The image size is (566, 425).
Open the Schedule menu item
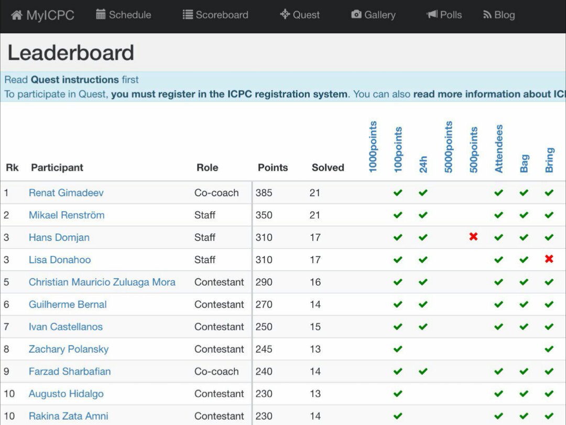pyautogui.click(x=124, y=15)
